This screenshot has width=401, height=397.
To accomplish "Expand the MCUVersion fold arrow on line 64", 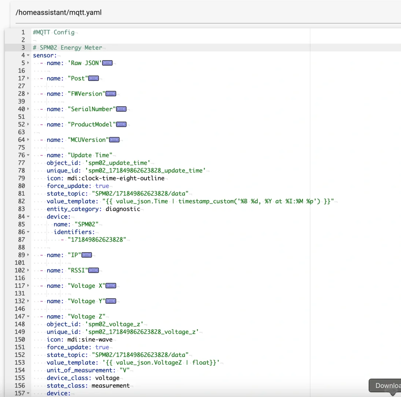I will [x=28, y=140].
